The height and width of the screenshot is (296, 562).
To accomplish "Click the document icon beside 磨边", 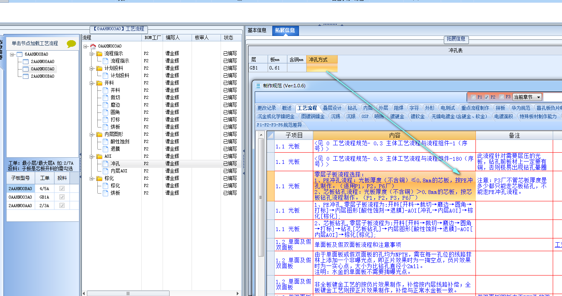I will coord(105,105).
